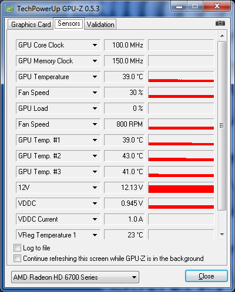
Task: Click the scrollbar up arrow
Action: [x=222, y=36]
